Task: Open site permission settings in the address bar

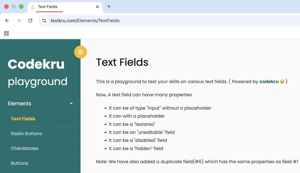Action: click(x=44, y=21)
